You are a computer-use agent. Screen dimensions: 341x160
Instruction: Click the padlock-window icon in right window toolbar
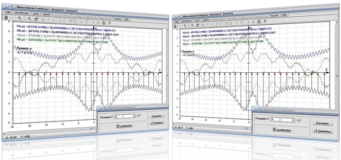[x=197, y=25]
